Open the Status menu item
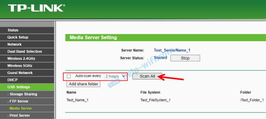The width and height of the screenshot is (266, 119). [x=27, y=30]
